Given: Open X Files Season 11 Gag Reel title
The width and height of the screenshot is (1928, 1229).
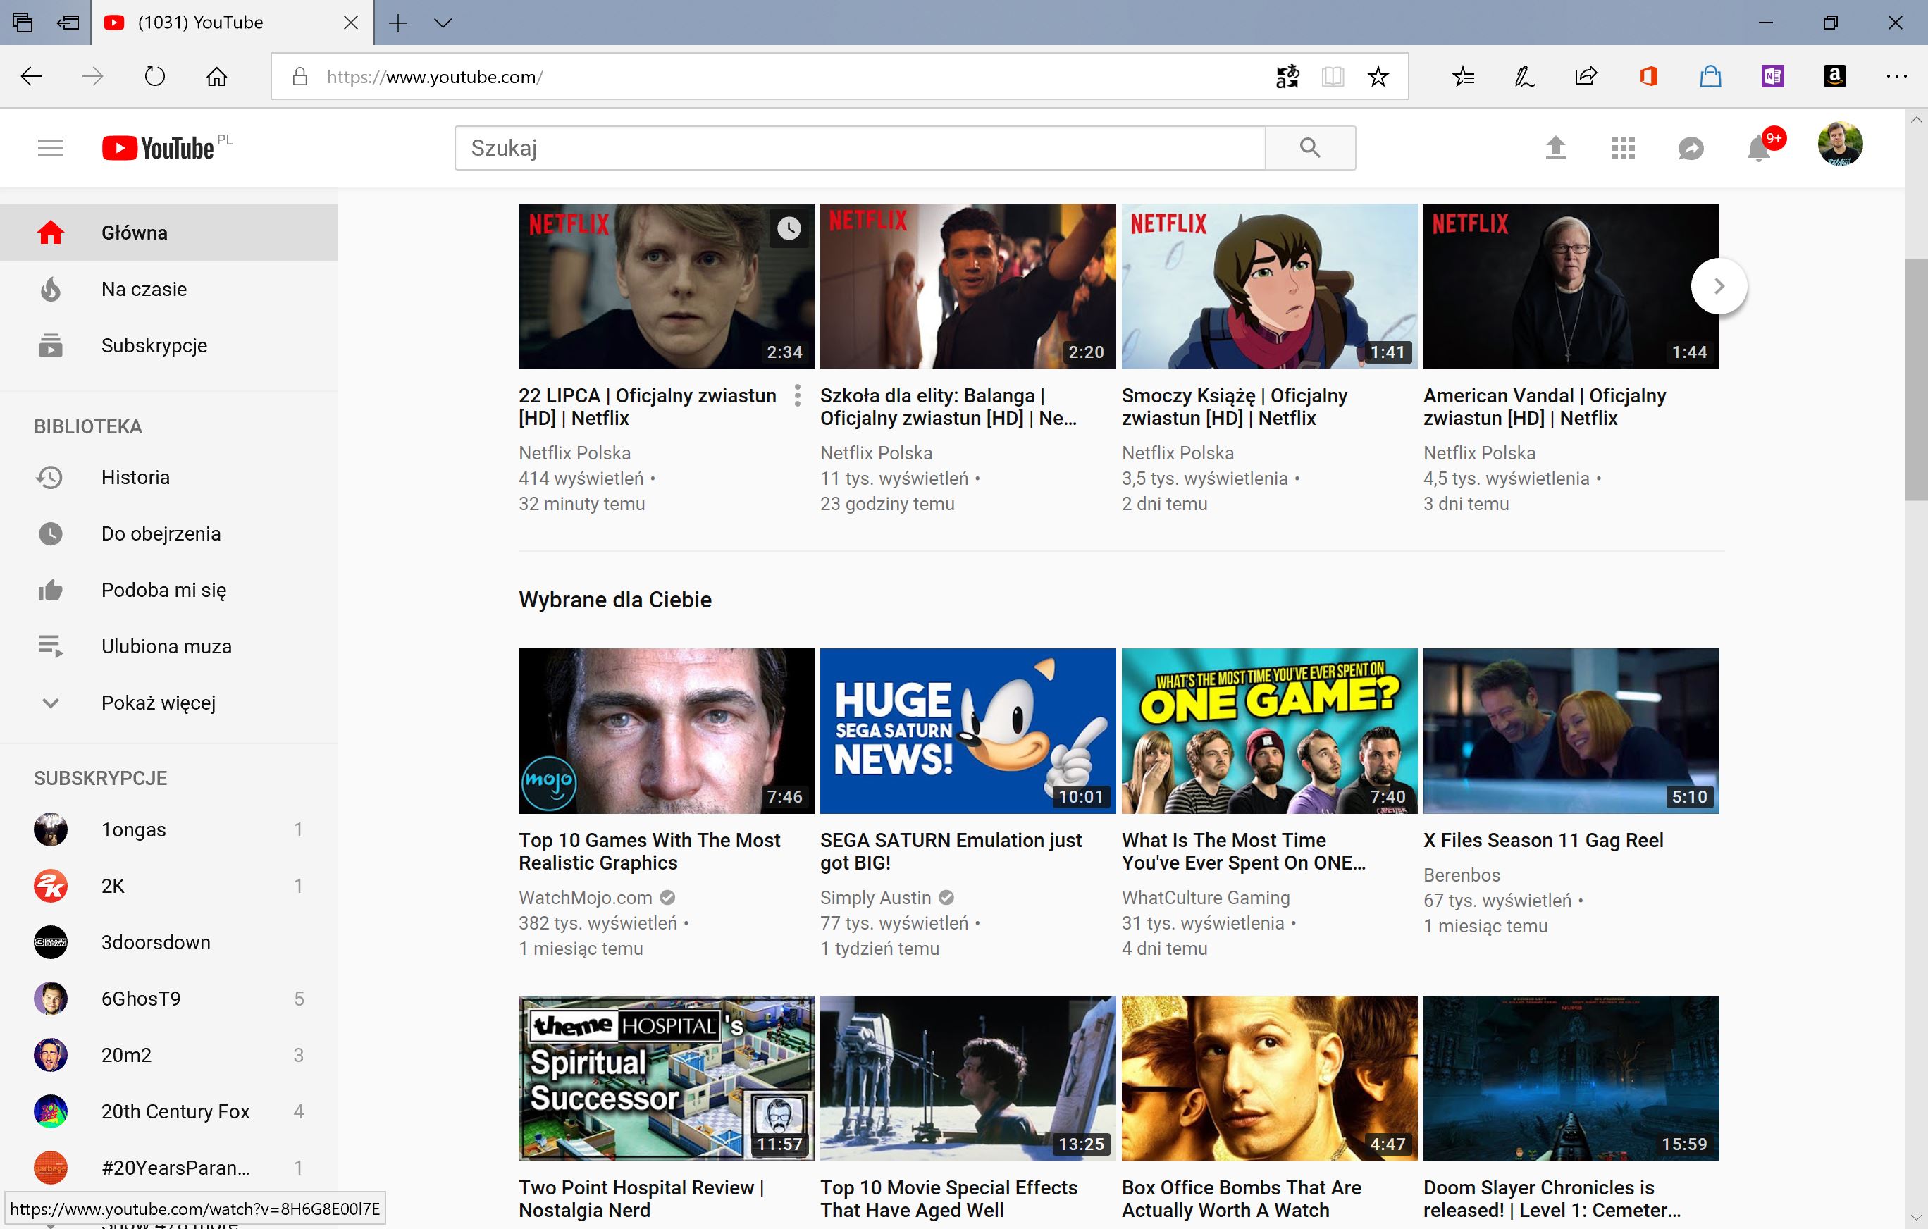Looking at the screenshot, I should tap(1543, 841).
